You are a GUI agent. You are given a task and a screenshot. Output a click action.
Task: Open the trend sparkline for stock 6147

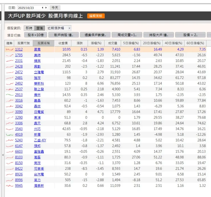(10, 146)
